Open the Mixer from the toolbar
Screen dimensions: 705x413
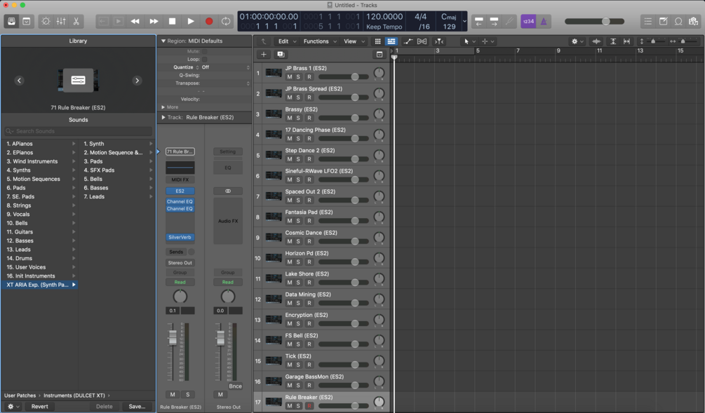click(61, 21)
